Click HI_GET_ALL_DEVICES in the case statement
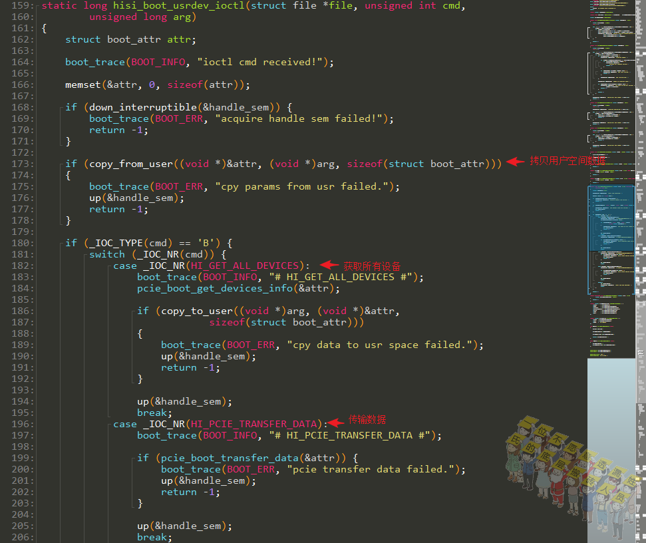This screenshot has width=646, height=543. (245, 266)
